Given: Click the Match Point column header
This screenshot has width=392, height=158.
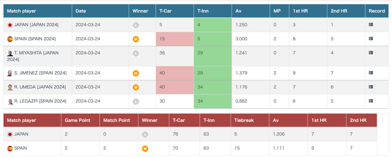Looking at the screenshot, I should [116, 120].
